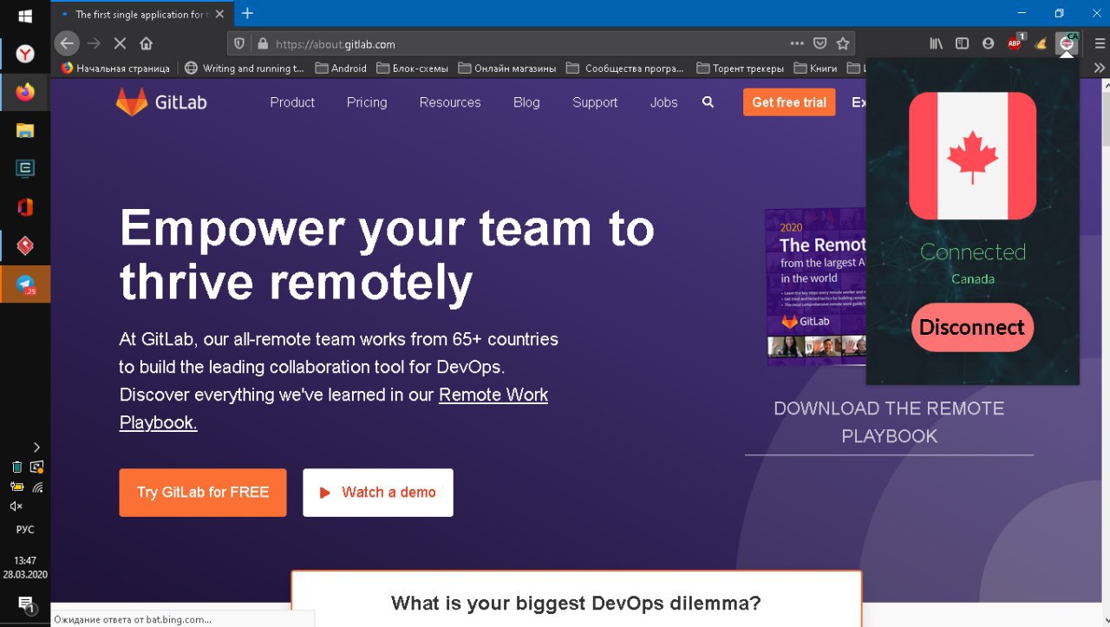
Task: Open the Торент трекеры bookmarks folder
Action: point(741,68)
